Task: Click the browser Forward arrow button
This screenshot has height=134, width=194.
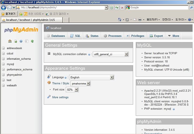Action: tap(9, 8)
